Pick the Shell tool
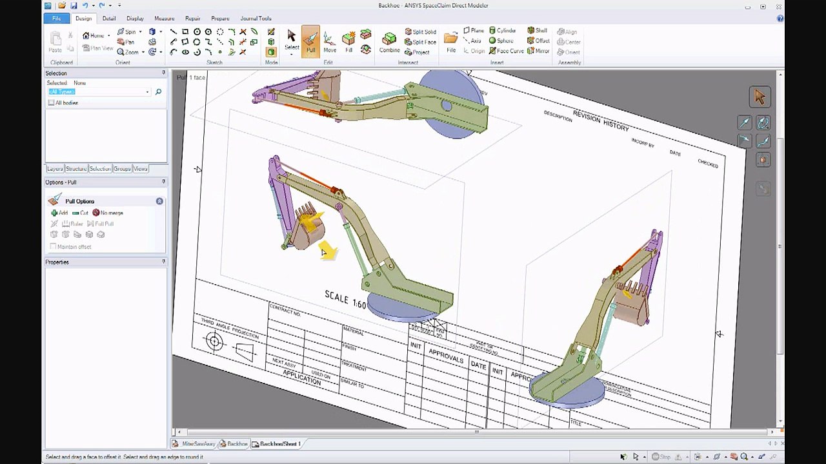826x464 pixels. point(537,30)
